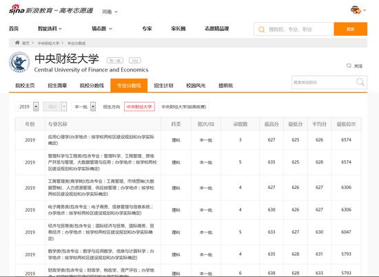
Task: Click the 6047 lowest rank cell
Action: point(346,232)
